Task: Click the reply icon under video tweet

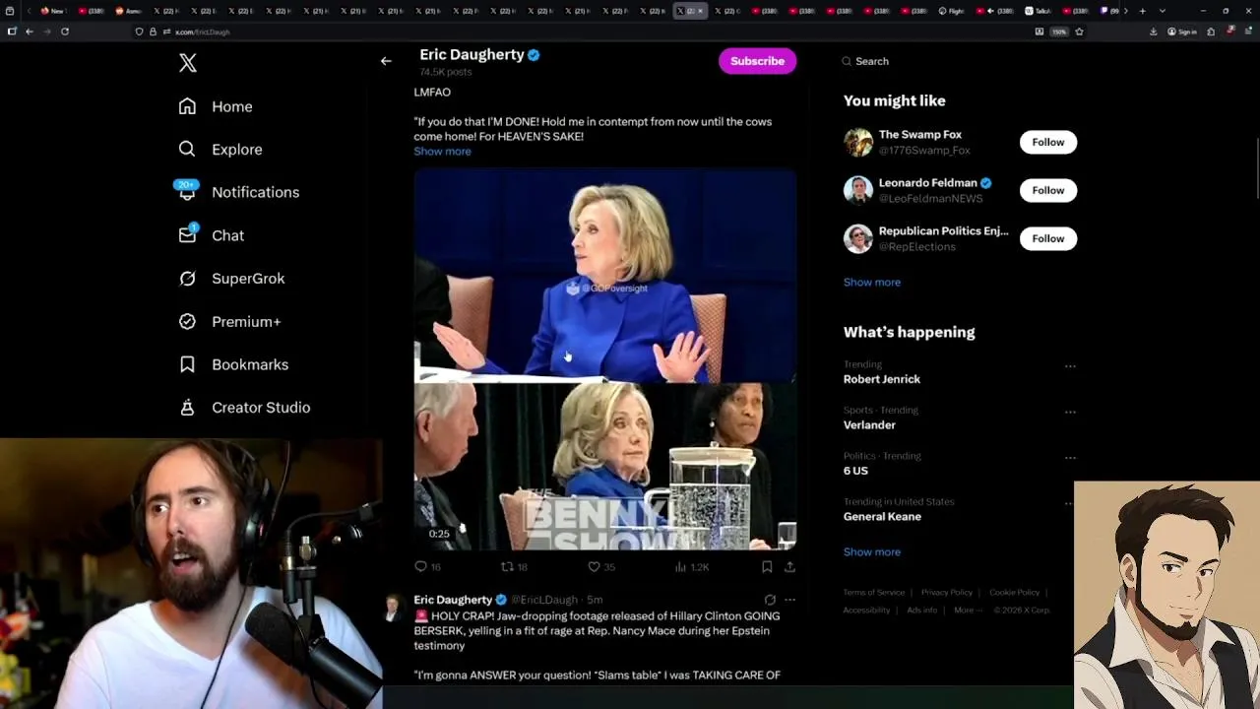Action: (x=420, y=567)
